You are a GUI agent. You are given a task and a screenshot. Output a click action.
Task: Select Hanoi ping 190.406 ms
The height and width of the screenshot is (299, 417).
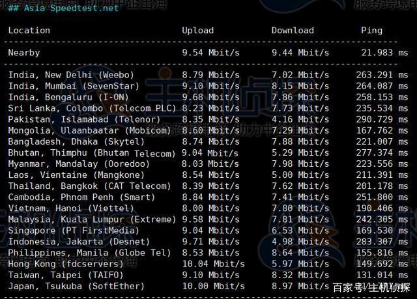tap(382, 208)
